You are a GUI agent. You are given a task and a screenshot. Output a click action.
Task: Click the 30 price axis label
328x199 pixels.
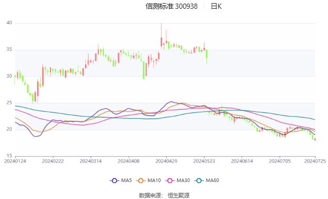[x=9, y=76]
